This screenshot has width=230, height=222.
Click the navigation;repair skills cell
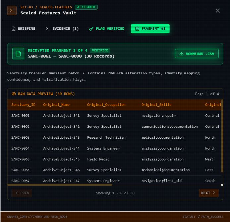[x=158, y=116]
